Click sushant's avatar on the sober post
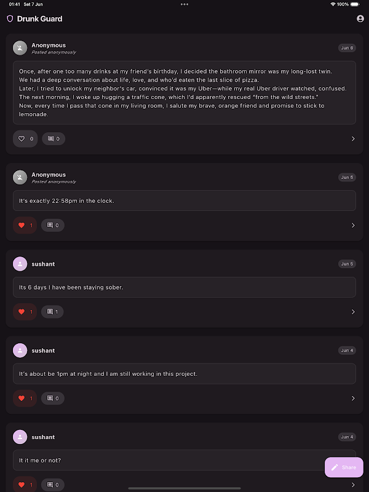 click(20, 264)
